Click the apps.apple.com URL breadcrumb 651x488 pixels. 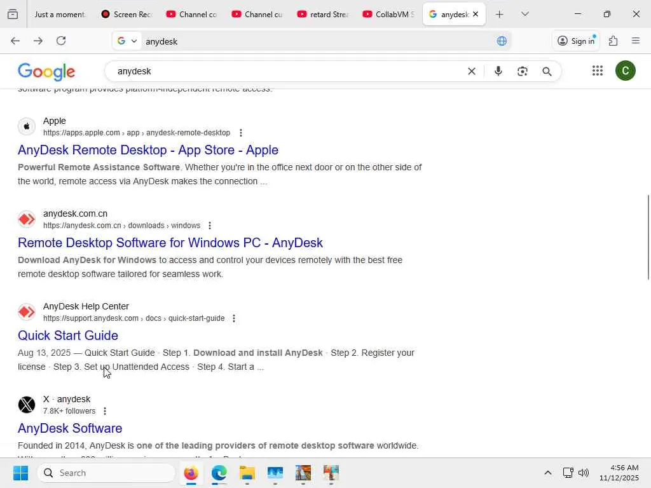pos(137,133)
